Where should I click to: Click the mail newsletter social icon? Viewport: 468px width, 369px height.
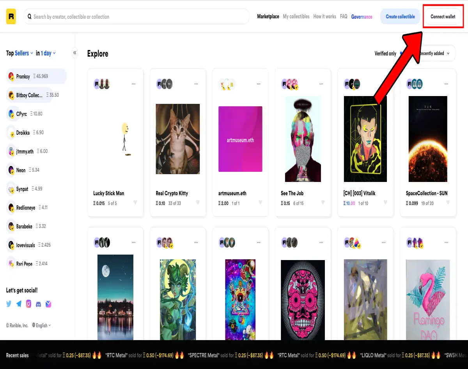tap(48, 304)
